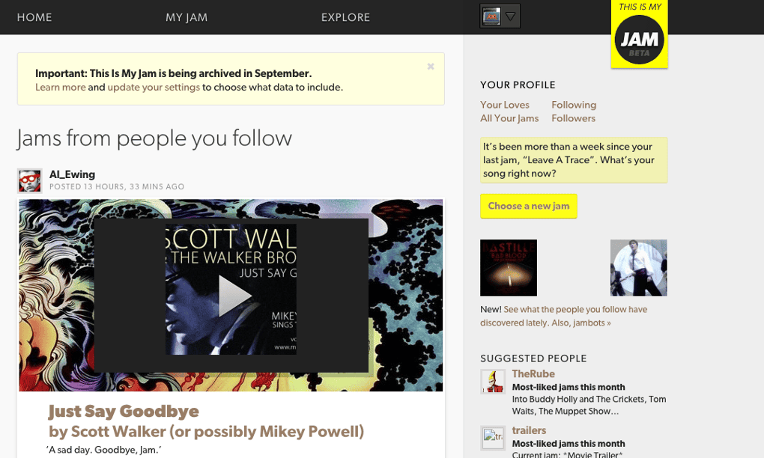Image resolution: width=764 pixels, height=458 pixels.
Task: View Your Loves
Action: click(x=505, y=105)
